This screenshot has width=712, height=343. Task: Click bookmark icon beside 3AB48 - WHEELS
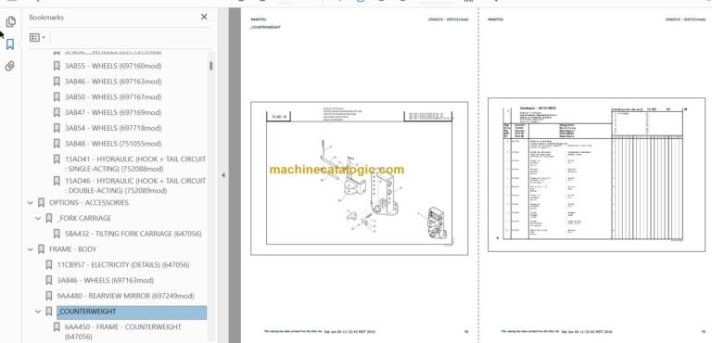pos(57,144)
